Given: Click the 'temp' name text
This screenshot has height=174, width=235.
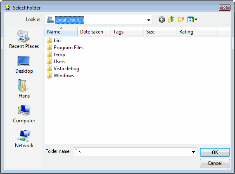Looking at the screenshot, I should point(59,55).
